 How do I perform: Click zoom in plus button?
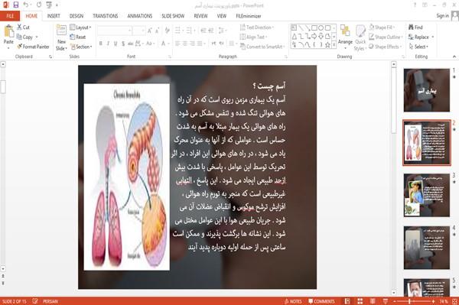tap(433, 301)
